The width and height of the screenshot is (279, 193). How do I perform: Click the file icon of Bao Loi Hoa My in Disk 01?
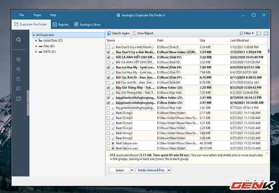click(113, 72)
